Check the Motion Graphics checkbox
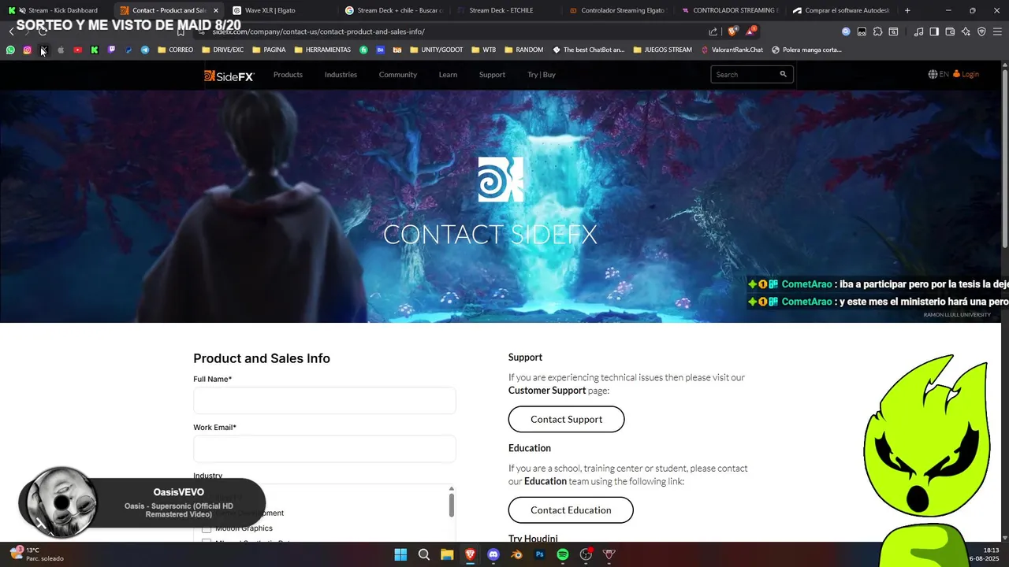1009x567 pixels. coord(207,528)
